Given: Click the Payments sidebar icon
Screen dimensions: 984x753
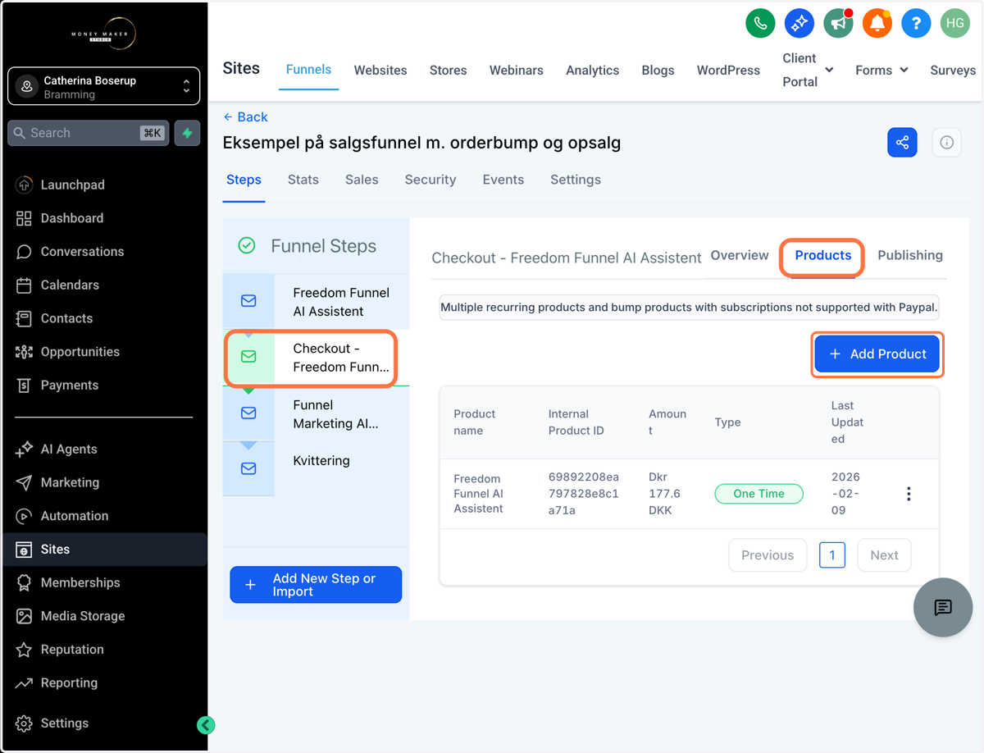Looking at the screenshot, I should [x=24, y=386].
